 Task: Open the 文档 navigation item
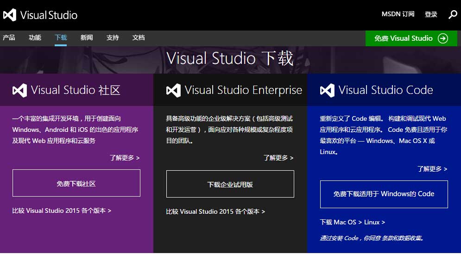[x=139, y=38]
